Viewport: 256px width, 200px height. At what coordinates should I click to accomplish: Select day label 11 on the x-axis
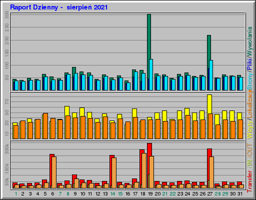pyautogui.click(x=90, y=194)
